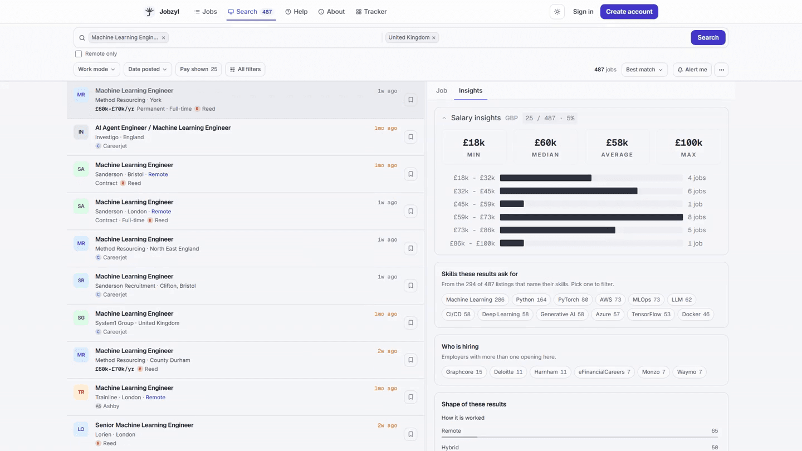Bookmark the System1 Group job
This screenshot has width=802, height=451.
pos(410,323)
